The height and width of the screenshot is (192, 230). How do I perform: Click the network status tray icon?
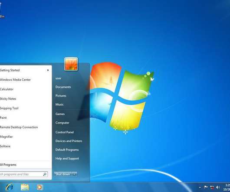(x=212, y=187)
